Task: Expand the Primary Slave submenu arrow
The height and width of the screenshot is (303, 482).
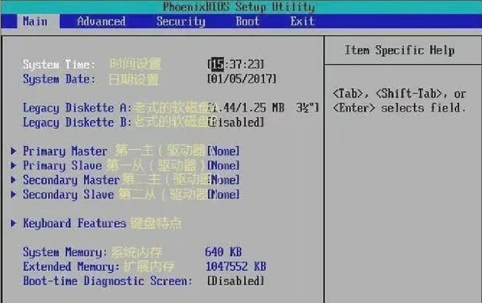Action: 13,166
